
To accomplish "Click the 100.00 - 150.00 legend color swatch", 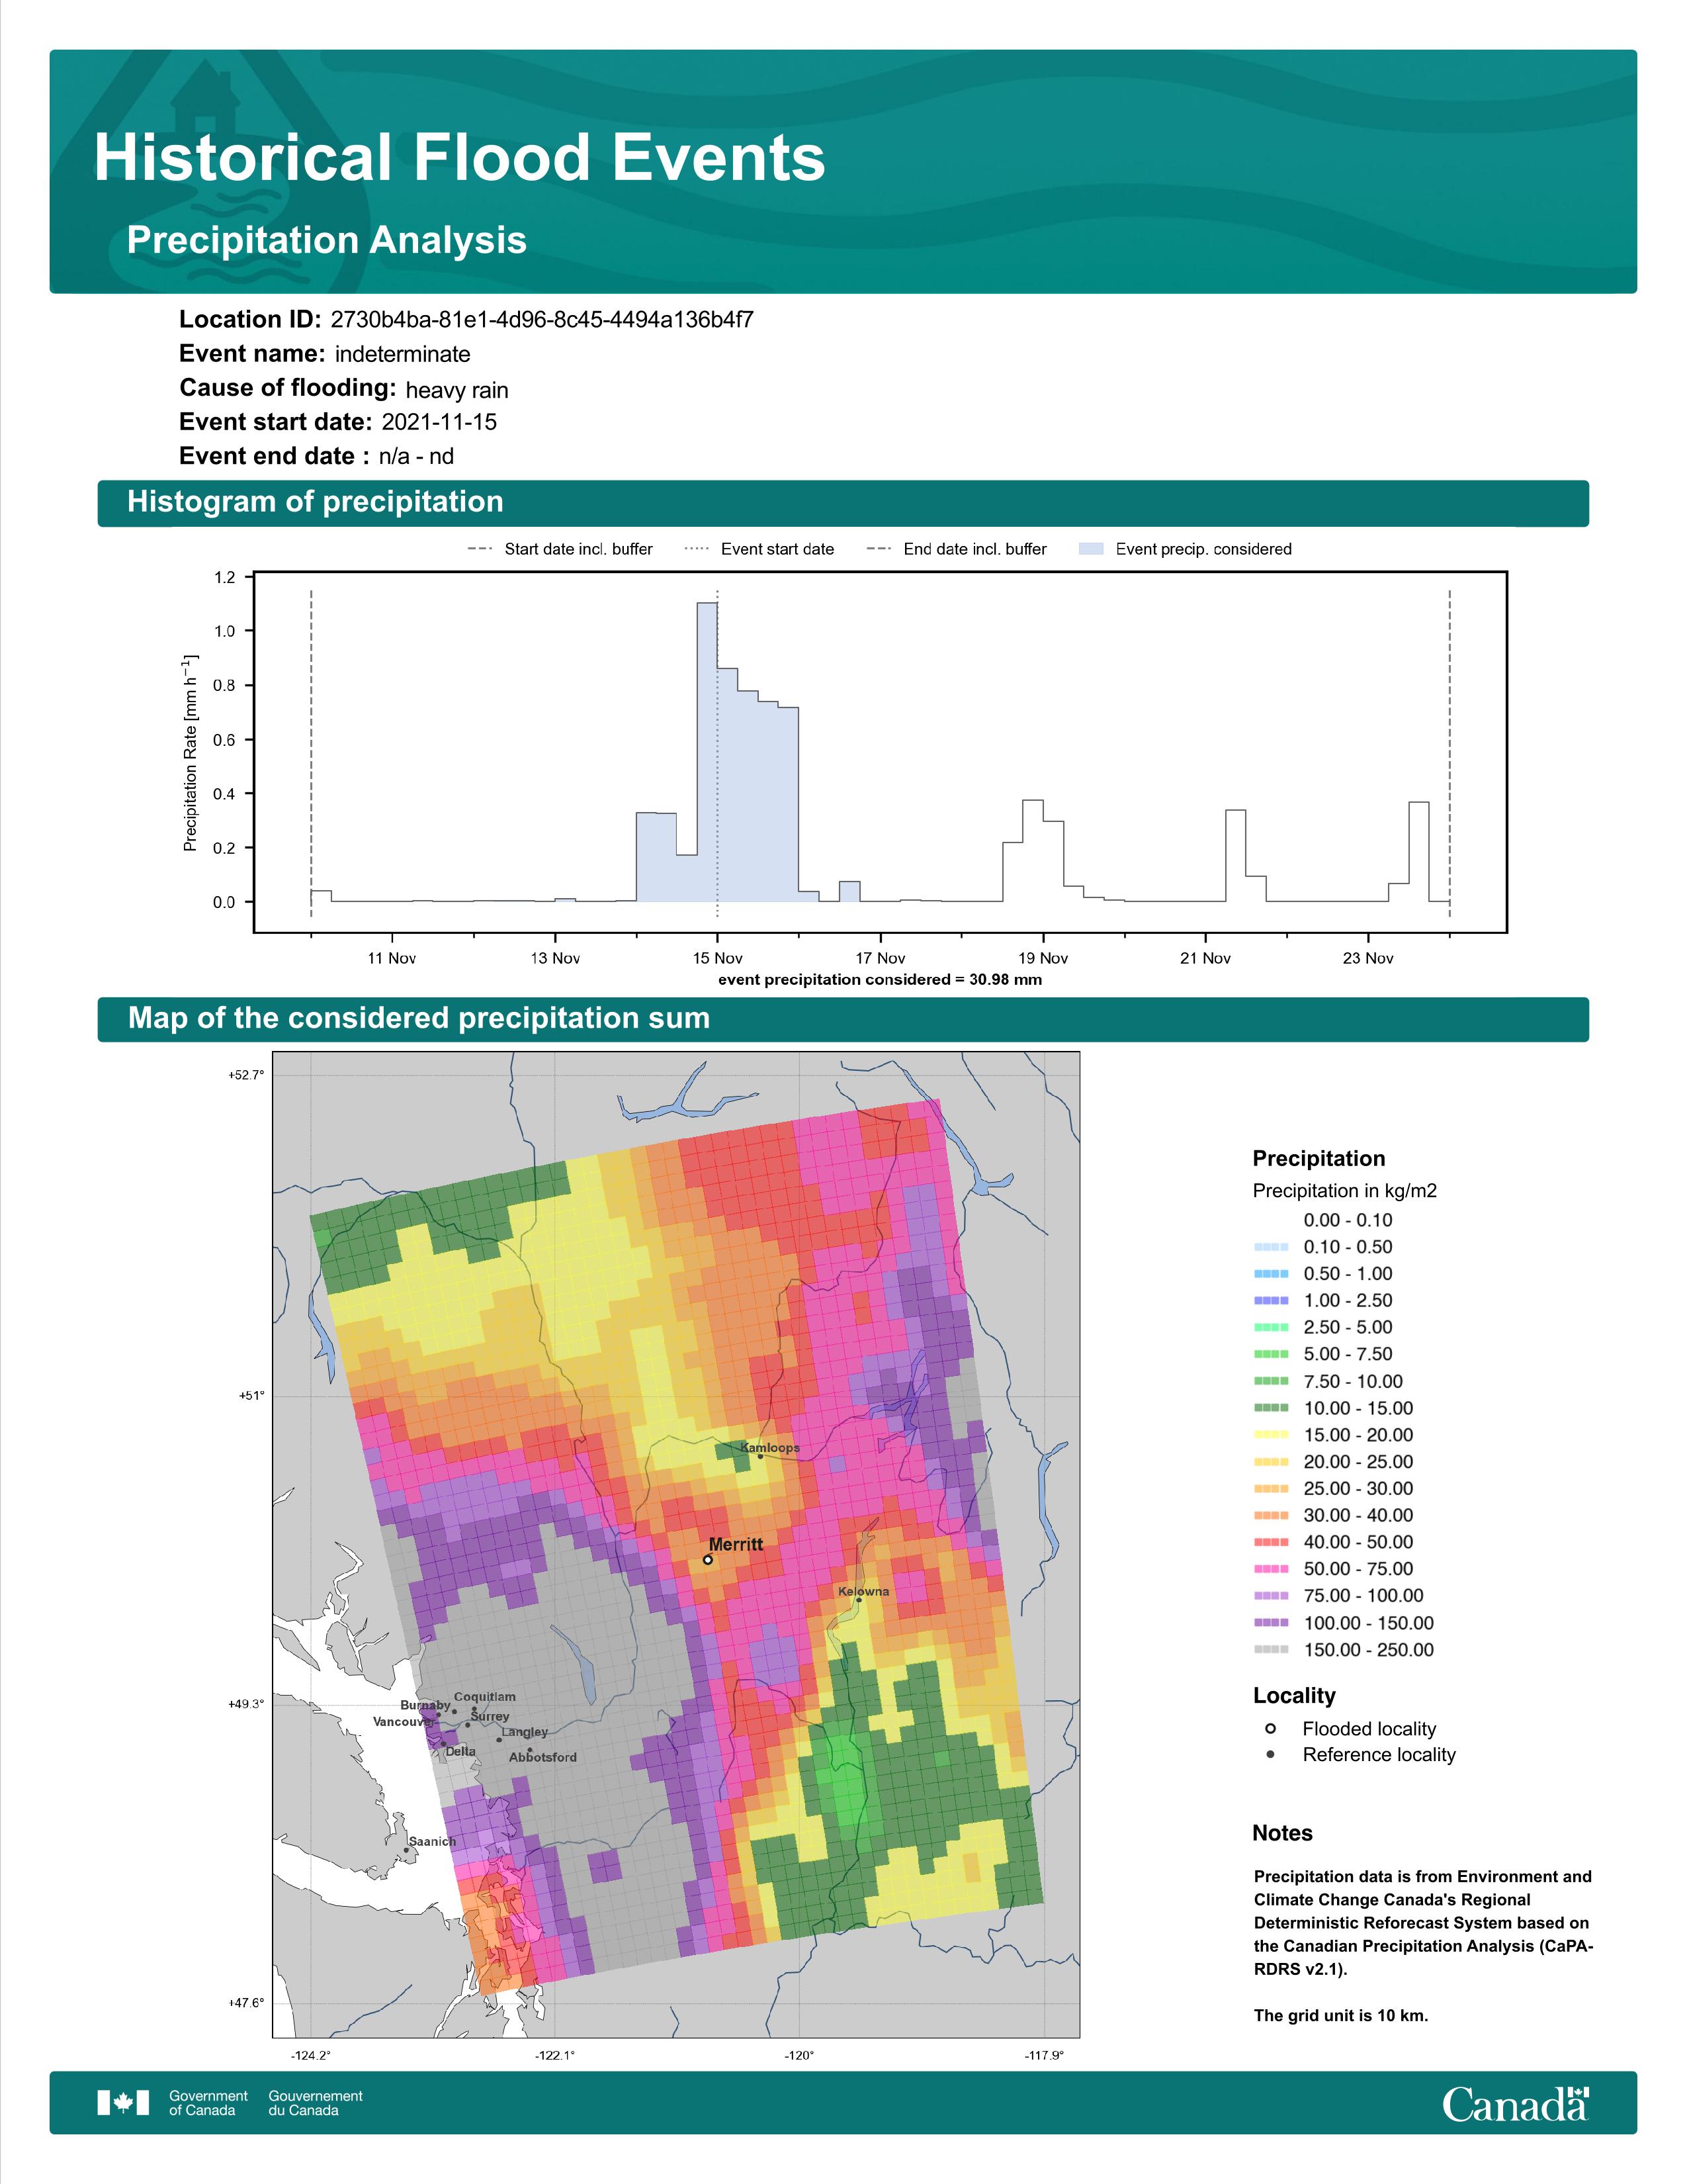I will click(x=1270, y=1623).
